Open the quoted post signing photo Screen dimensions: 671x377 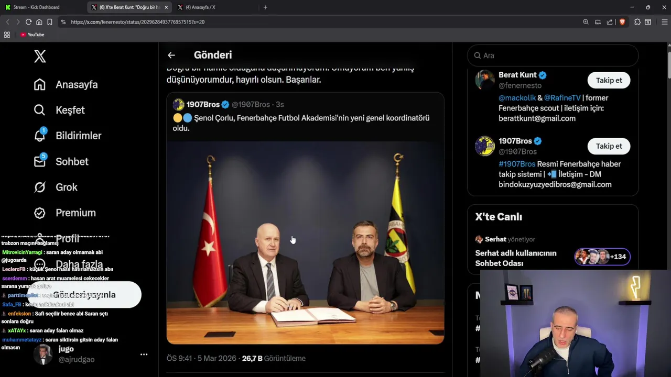[x=305, y=242]
